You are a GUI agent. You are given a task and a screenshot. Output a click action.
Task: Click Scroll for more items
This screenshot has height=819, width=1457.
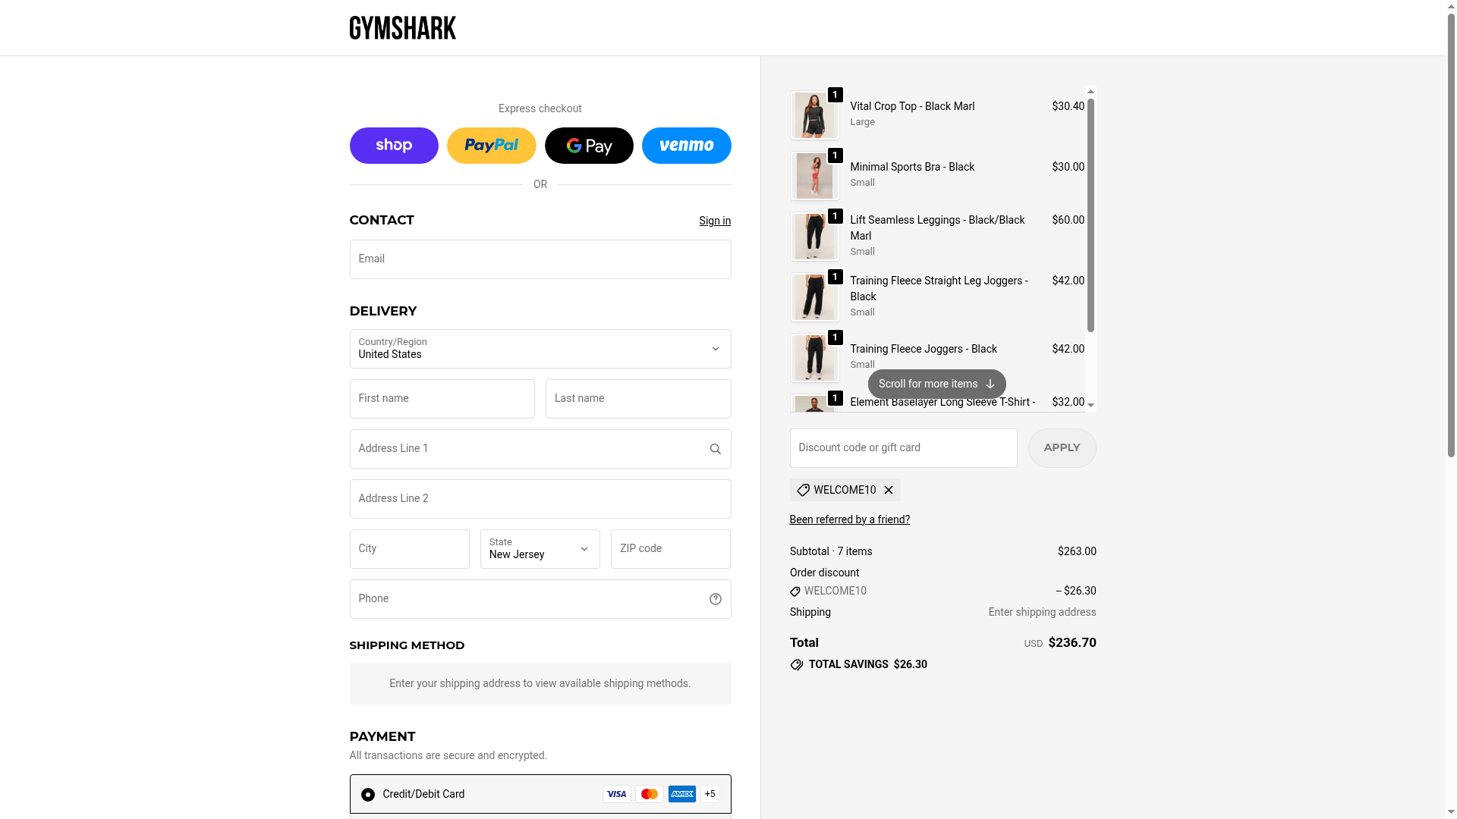[x=936, y=384]
